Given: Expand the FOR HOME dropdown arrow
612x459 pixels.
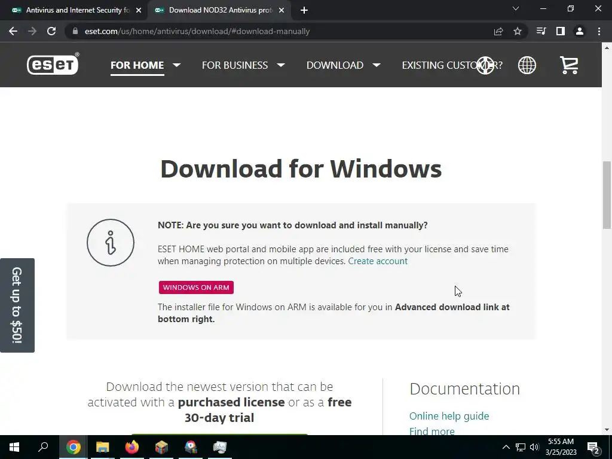Looking at the screenshot, I should coord(177,65).
